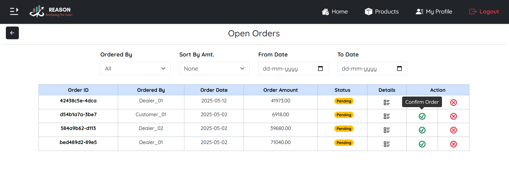Go to Home in navigation bar

(x=335, y=12)
